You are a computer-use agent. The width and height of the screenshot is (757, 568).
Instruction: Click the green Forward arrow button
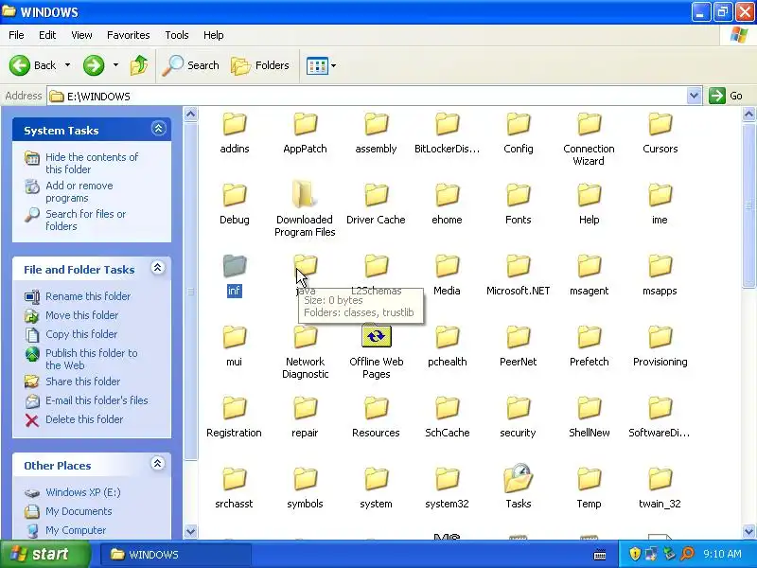pos(94,65)
